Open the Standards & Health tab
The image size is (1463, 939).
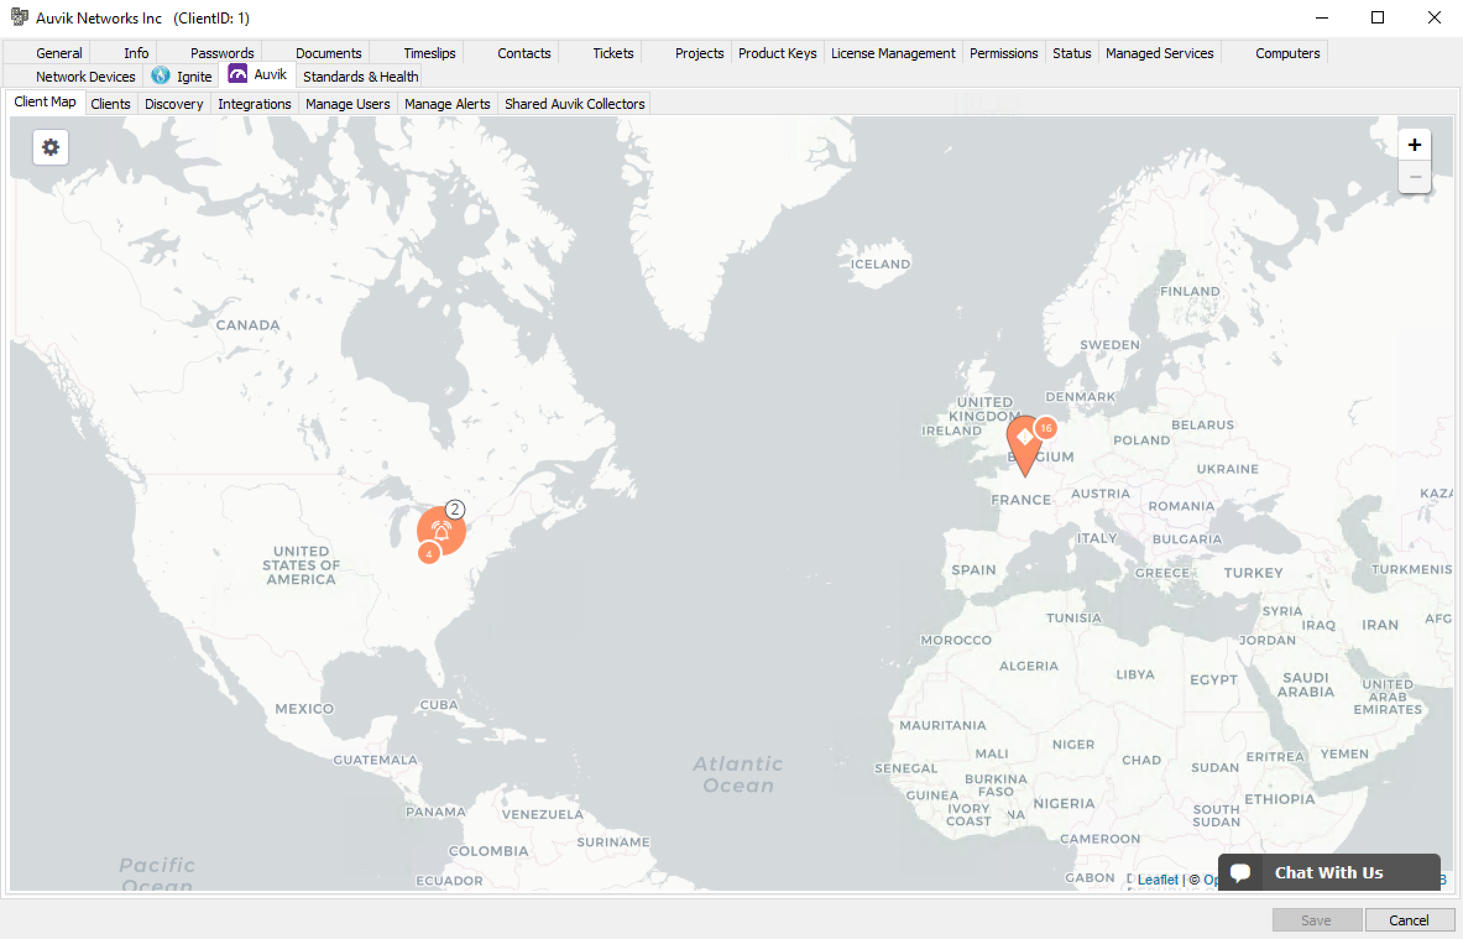tap(360, 77)
